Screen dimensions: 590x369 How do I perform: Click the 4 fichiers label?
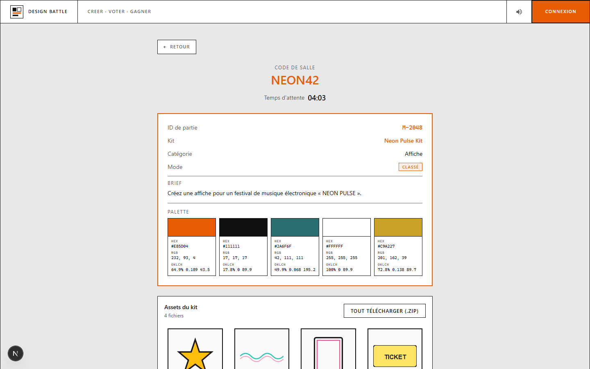[174, 316]
